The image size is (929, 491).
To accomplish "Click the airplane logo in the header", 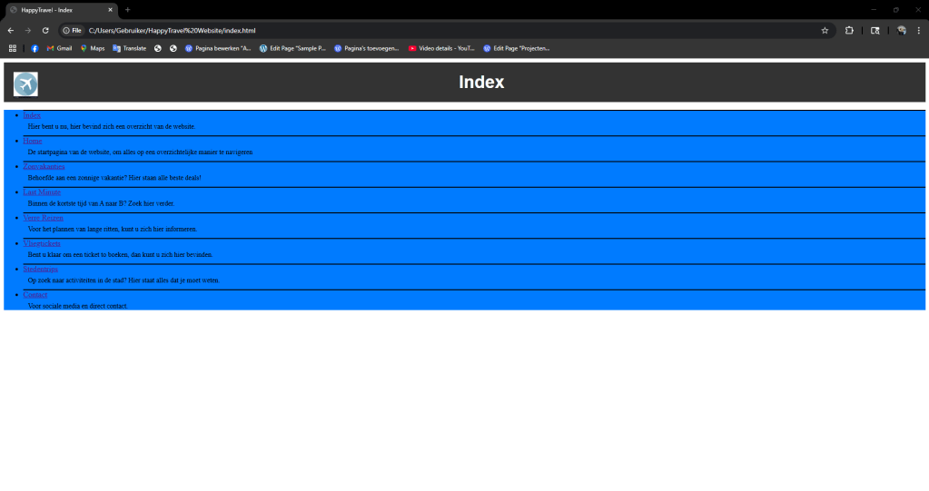I will pyautogui.click(x=25, y=83).
